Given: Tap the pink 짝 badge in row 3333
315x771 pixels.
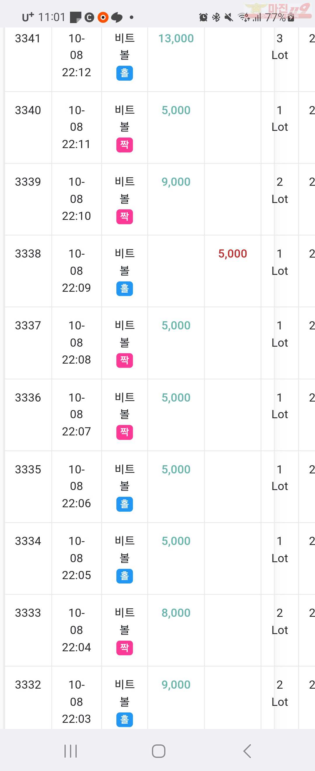Looking at the screenshot, I should 124,648.
